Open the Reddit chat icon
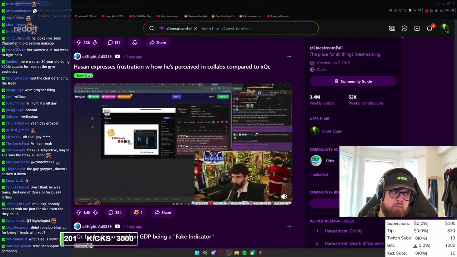 coord(405,29)
